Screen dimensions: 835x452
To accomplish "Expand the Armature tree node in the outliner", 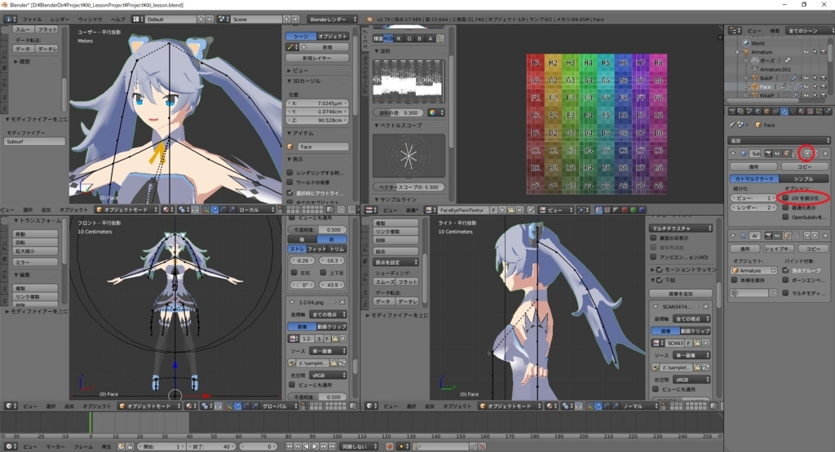I will pos(737,52).
